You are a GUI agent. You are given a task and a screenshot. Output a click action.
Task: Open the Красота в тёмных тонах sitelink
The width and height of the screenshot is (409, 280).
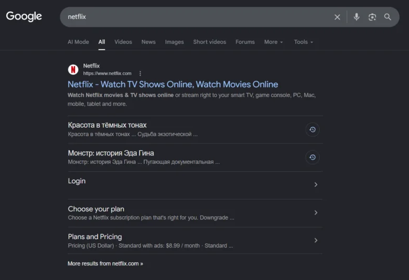pyautogui.click(x=107, y=125)
